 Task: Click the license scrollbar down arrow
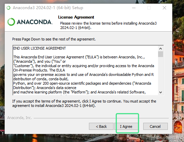pos(160,92)
